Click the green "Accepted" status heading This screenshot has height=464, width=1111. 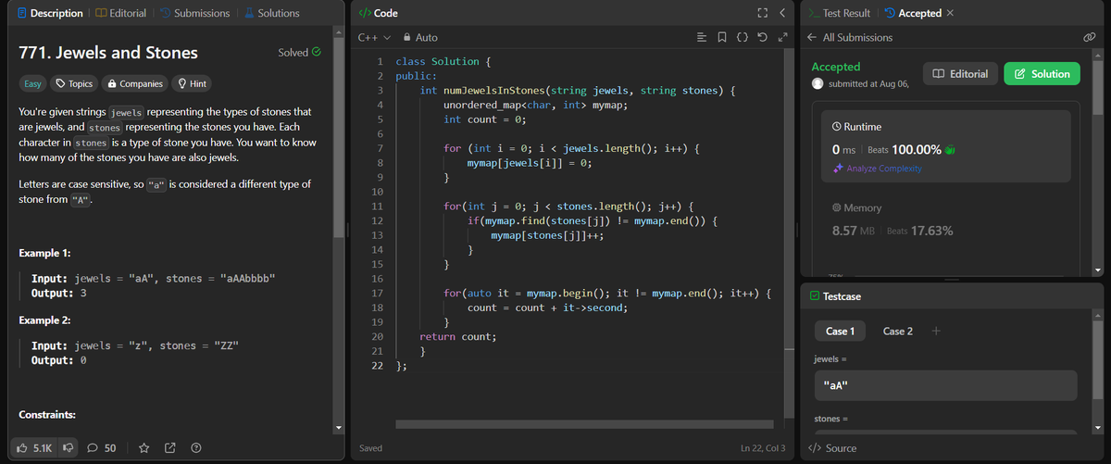pos(835,67)
